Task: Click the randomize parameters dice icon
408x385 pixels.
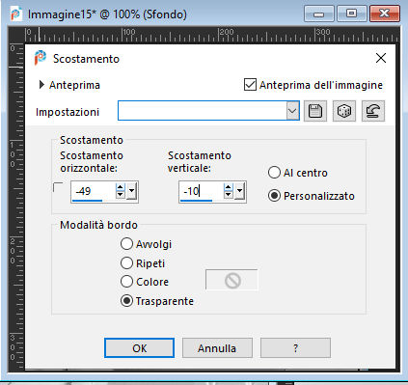Action: (x=344, y=111)
